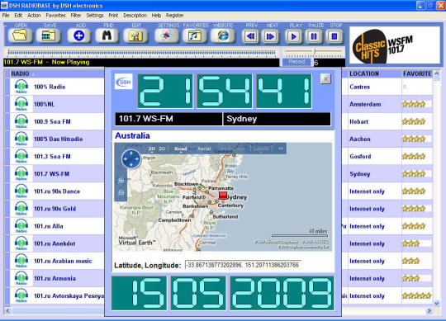
Task: Open the Description menu
Action: tap(135, 16)
